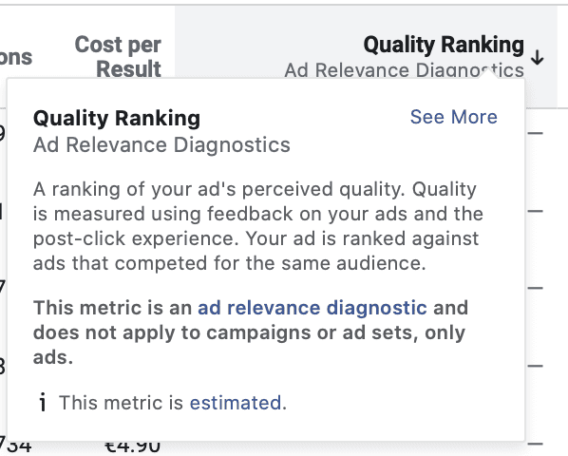Image resolution: width=568 pixels, height=456 pixels.
Task: Click the Ad Relevance Diagnostics column subheader
Action: pyautogui.click(x=404, y=70)
